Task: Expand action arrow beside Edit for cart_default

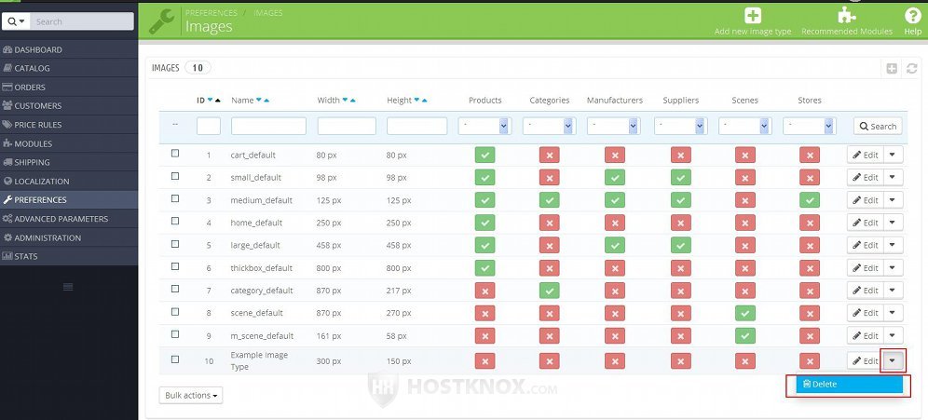Action: coord(894,155)
